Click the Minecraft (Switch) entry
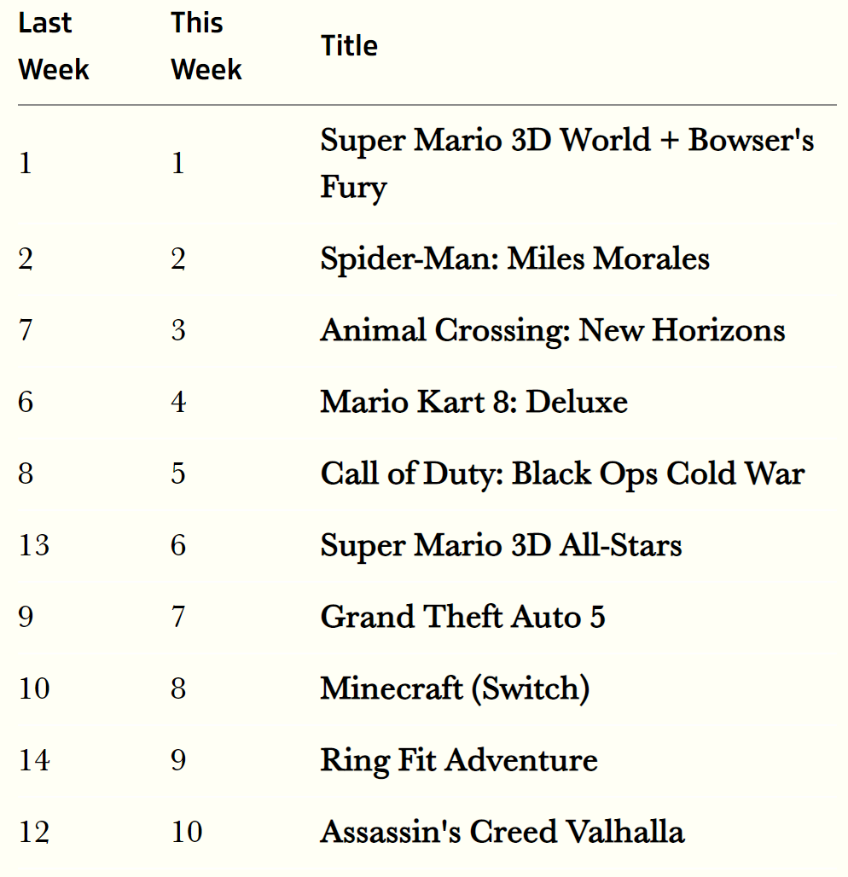The height and width of the screenshot is (877, 848). (455, 688)
